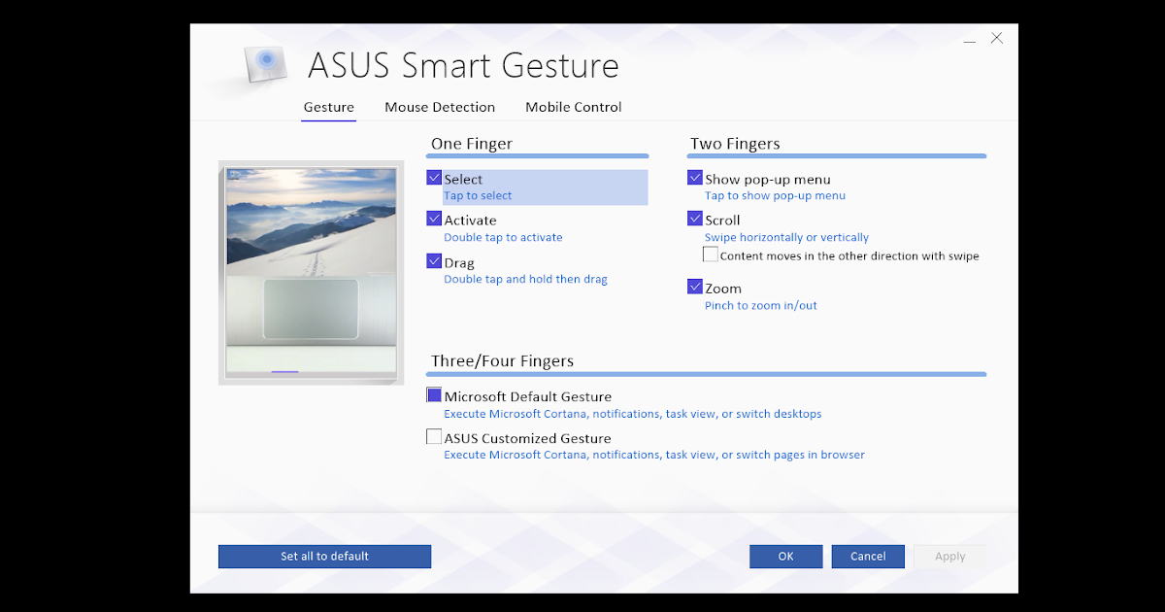Click 'Double tap and hold then drag' text
The image size is (1165, 612).
(x=525, y=280)
